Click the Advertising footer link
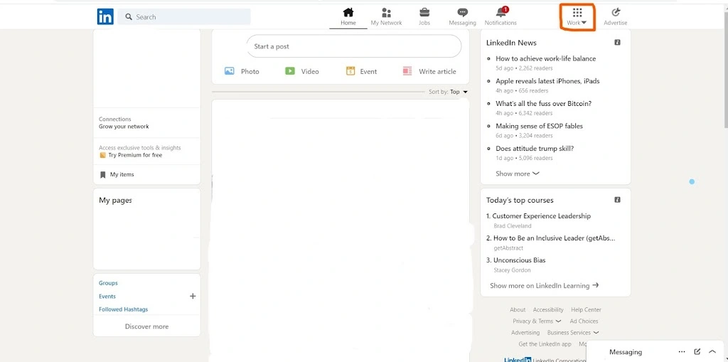The height and width of the screenshot is (362, 728). pos(525,333)
